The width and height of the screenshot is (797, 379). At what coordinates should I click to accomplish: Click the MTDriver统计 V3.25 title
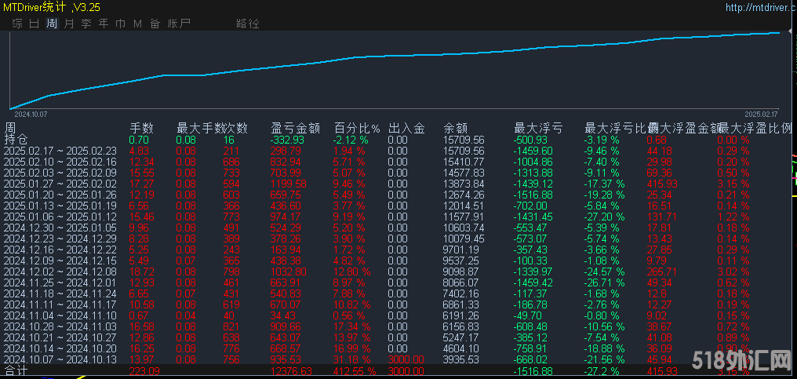[x=53, y=7]
